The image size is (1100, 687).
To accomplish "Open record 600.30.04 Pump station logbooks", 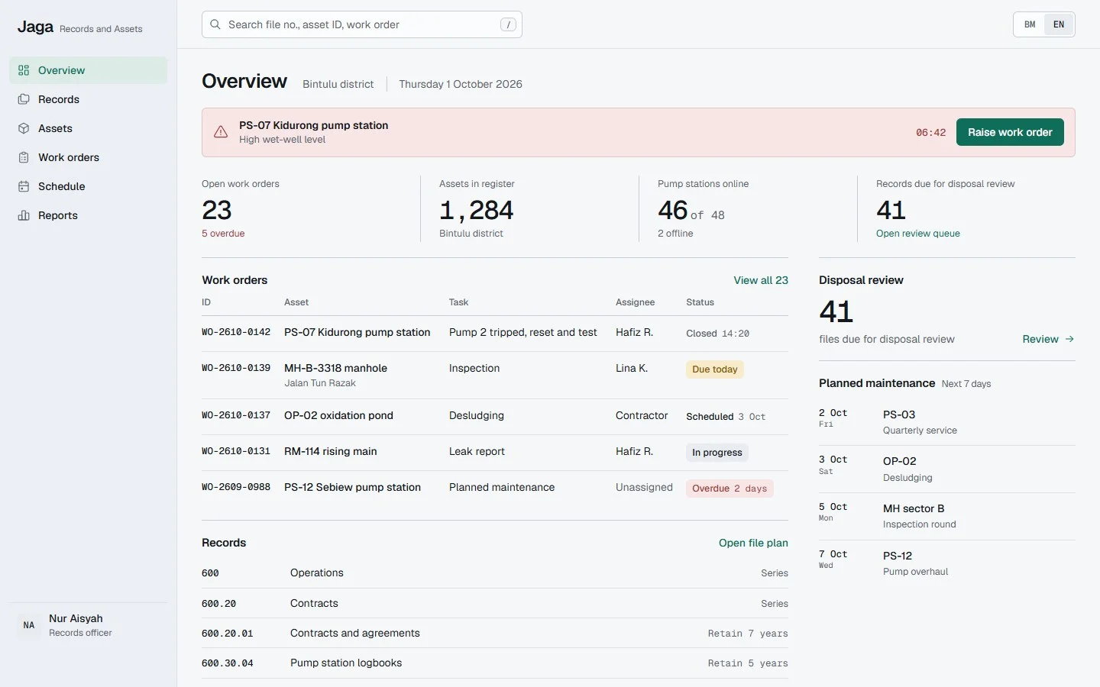I will point(495,663).
